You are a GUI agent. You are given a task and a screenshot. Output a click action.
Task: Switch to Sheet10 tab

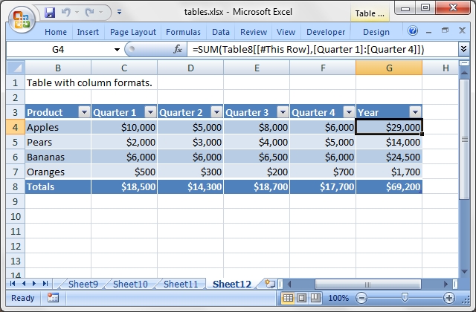[130, 284]
